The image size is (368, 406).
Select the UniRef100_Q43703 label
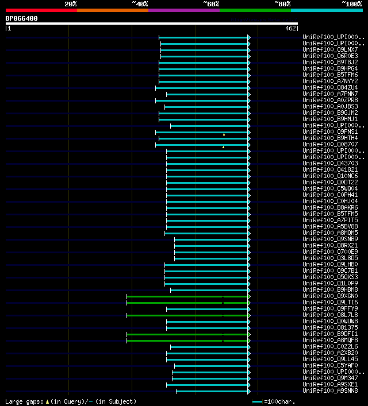tap(330, 164)
